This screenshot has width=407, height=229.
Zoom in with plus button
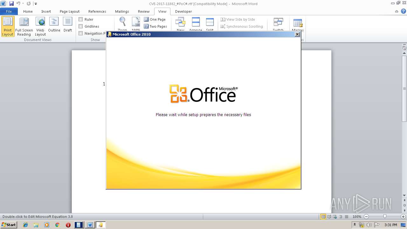tap(403, 217)
